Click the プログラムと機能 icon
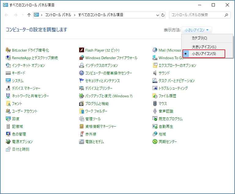This screenshot has height=194, width=235. click(x=82, y=103)
